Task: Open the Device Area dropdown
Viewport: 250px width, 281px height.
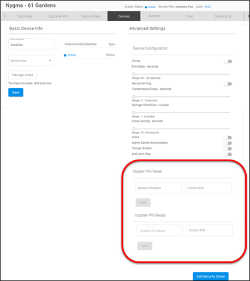Action: pos(31,60)
